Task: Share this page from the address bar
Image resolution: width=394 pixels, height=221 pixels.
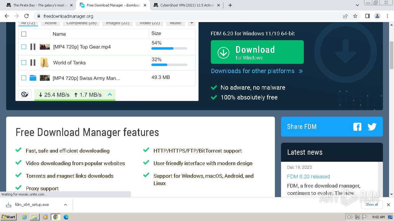Action: (x=345, y=16)
